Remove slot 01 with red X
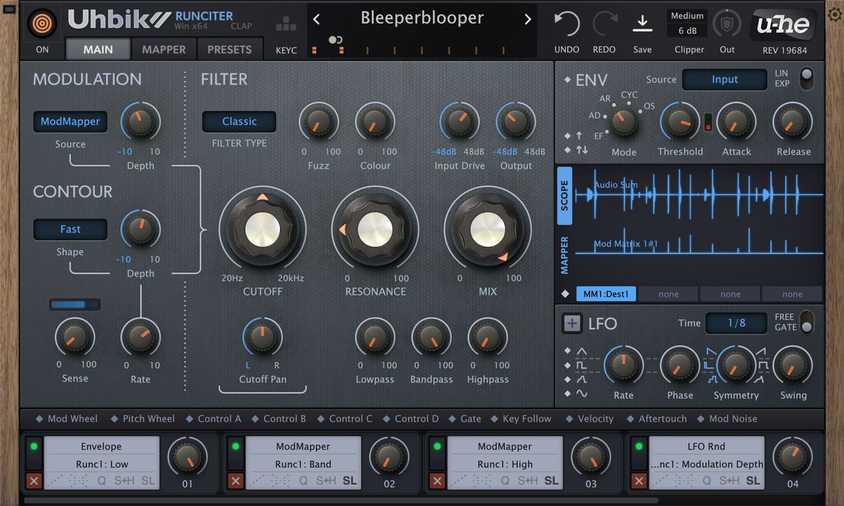Image resolution: width=844 pixels, height=506 pixels. pyautogui.click(x=33, y=481)
